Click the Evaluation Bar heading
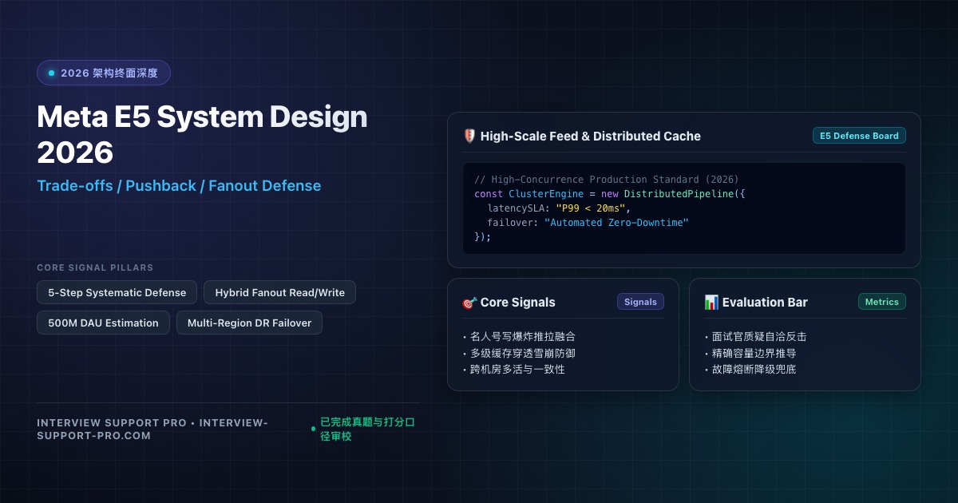The image size is (958, 503). click(x=765, y=302)
